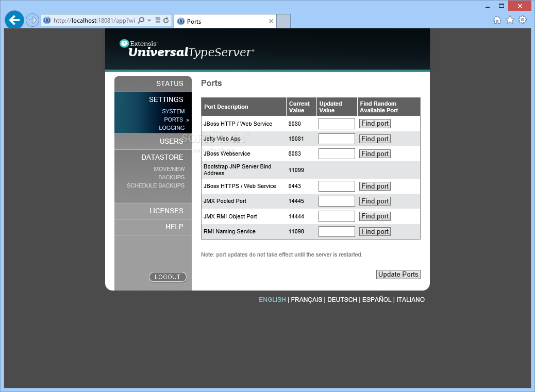This screenshot has width=535, height=392.
Task: Open browser Tools gear icon
Action: point(523,20)
